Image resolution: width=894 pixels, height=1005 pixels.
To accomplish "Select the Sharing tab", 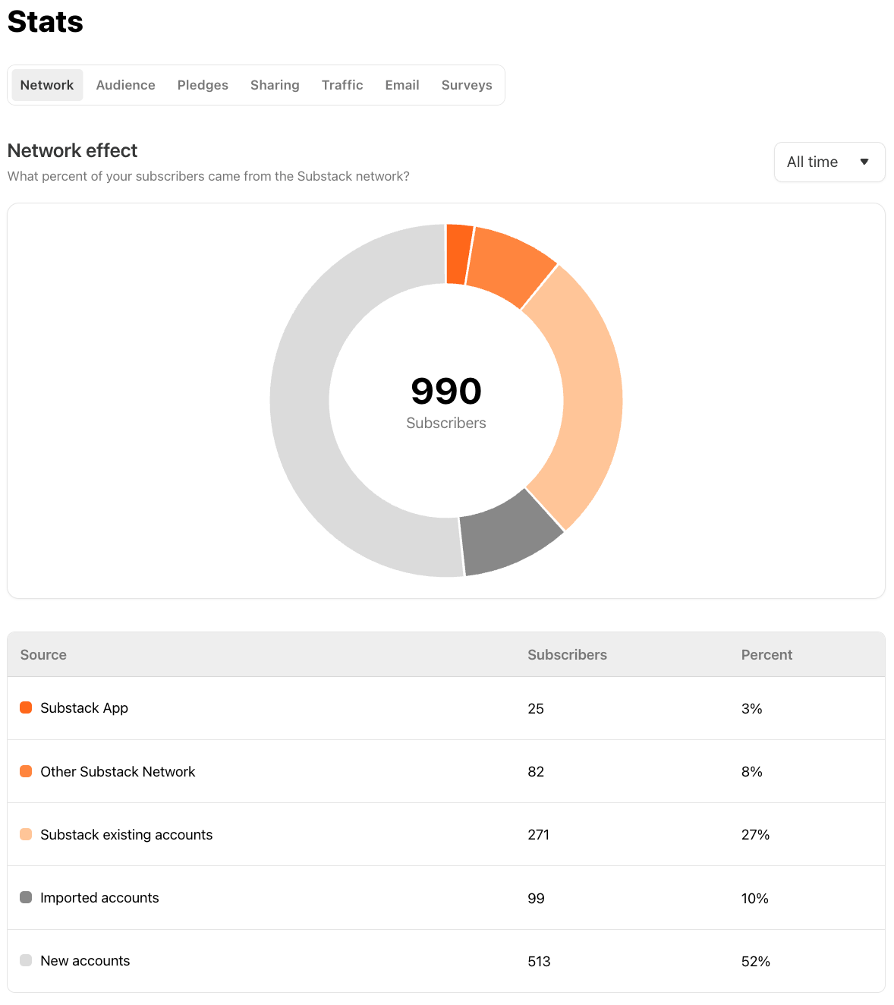I will point(275,85).
